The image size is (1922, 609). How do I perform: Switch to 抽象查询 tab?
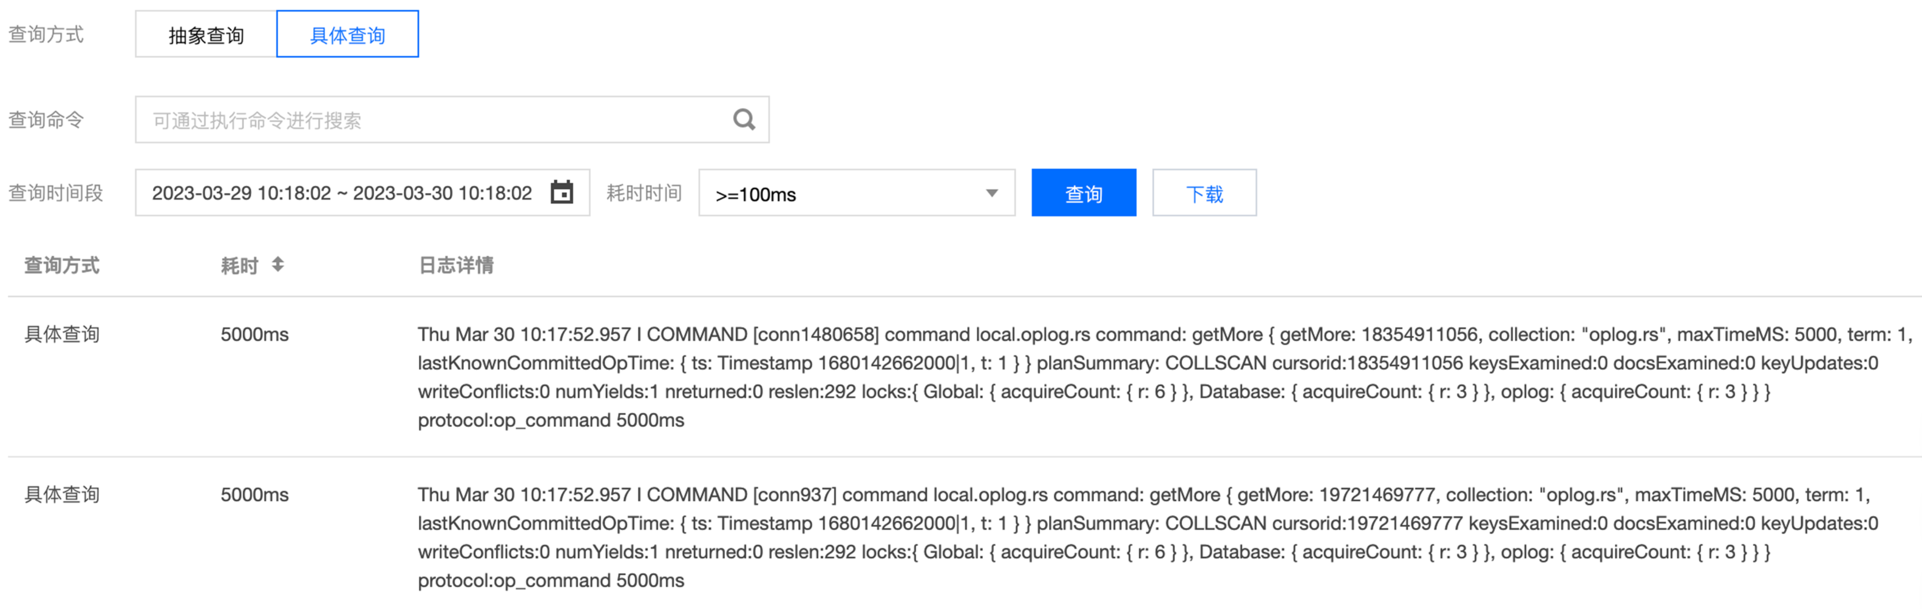(x=206, y=35)
